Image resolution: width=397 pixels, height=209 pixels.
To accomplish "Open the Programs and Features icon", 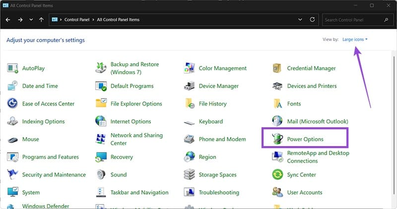I will click(12, 157).
